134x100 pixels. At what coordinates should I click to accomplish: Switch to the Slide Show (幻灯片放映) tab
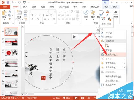click(64, 7)
